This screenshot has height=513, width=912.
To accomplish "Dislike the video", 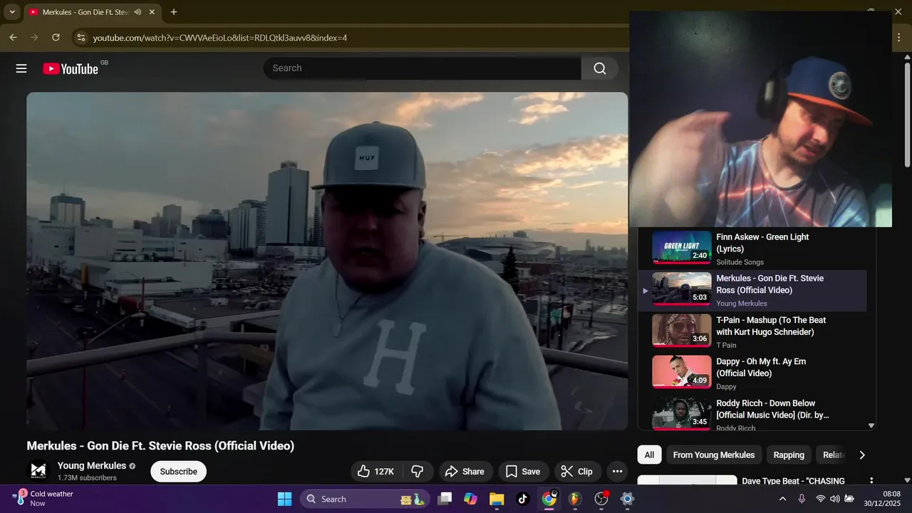I will [418, 471].
